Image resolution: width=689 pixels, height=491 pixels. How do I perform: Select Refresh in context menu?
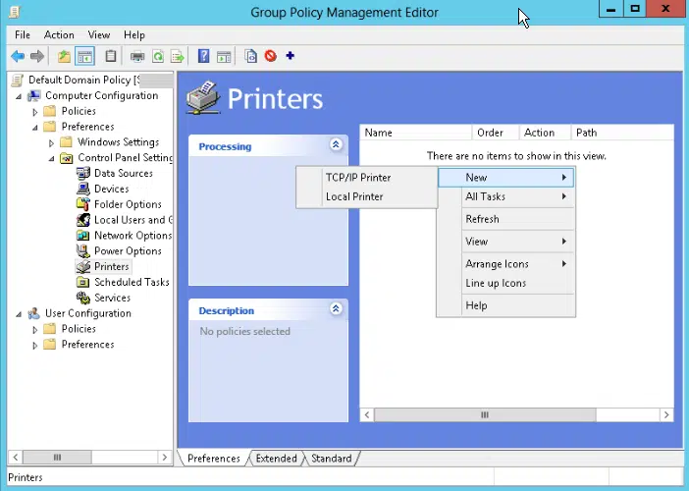pos(505,219)
